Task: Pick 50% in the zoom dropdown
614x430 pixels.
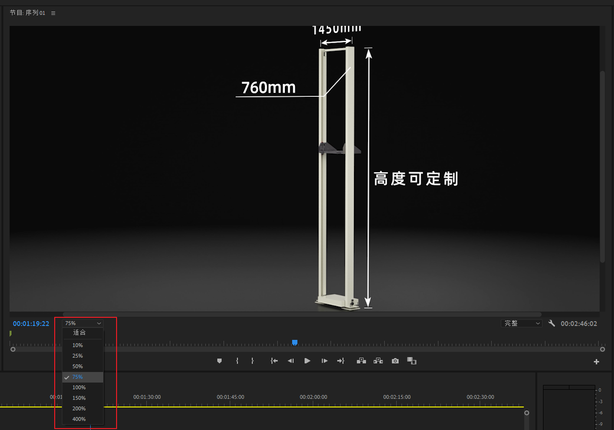Action: point(78,366)
